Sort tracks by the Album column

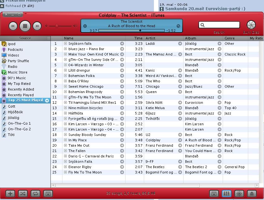[x=203, y=38]
